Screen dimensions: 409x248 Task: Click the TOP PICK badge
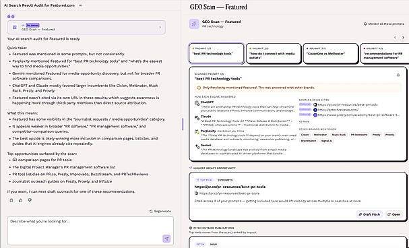tap(204, 180)
